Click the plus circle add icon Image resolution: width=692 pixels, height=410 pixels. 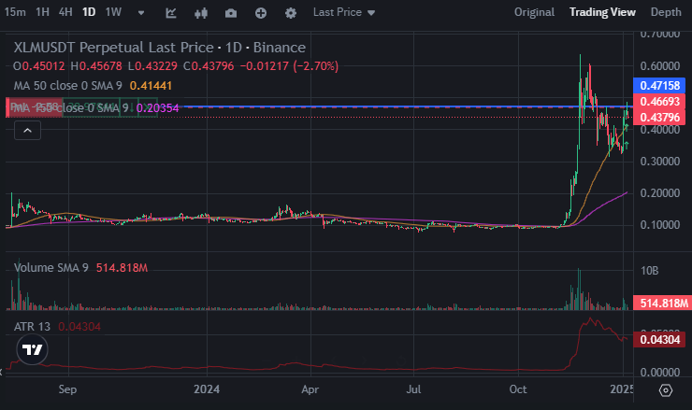261,13
